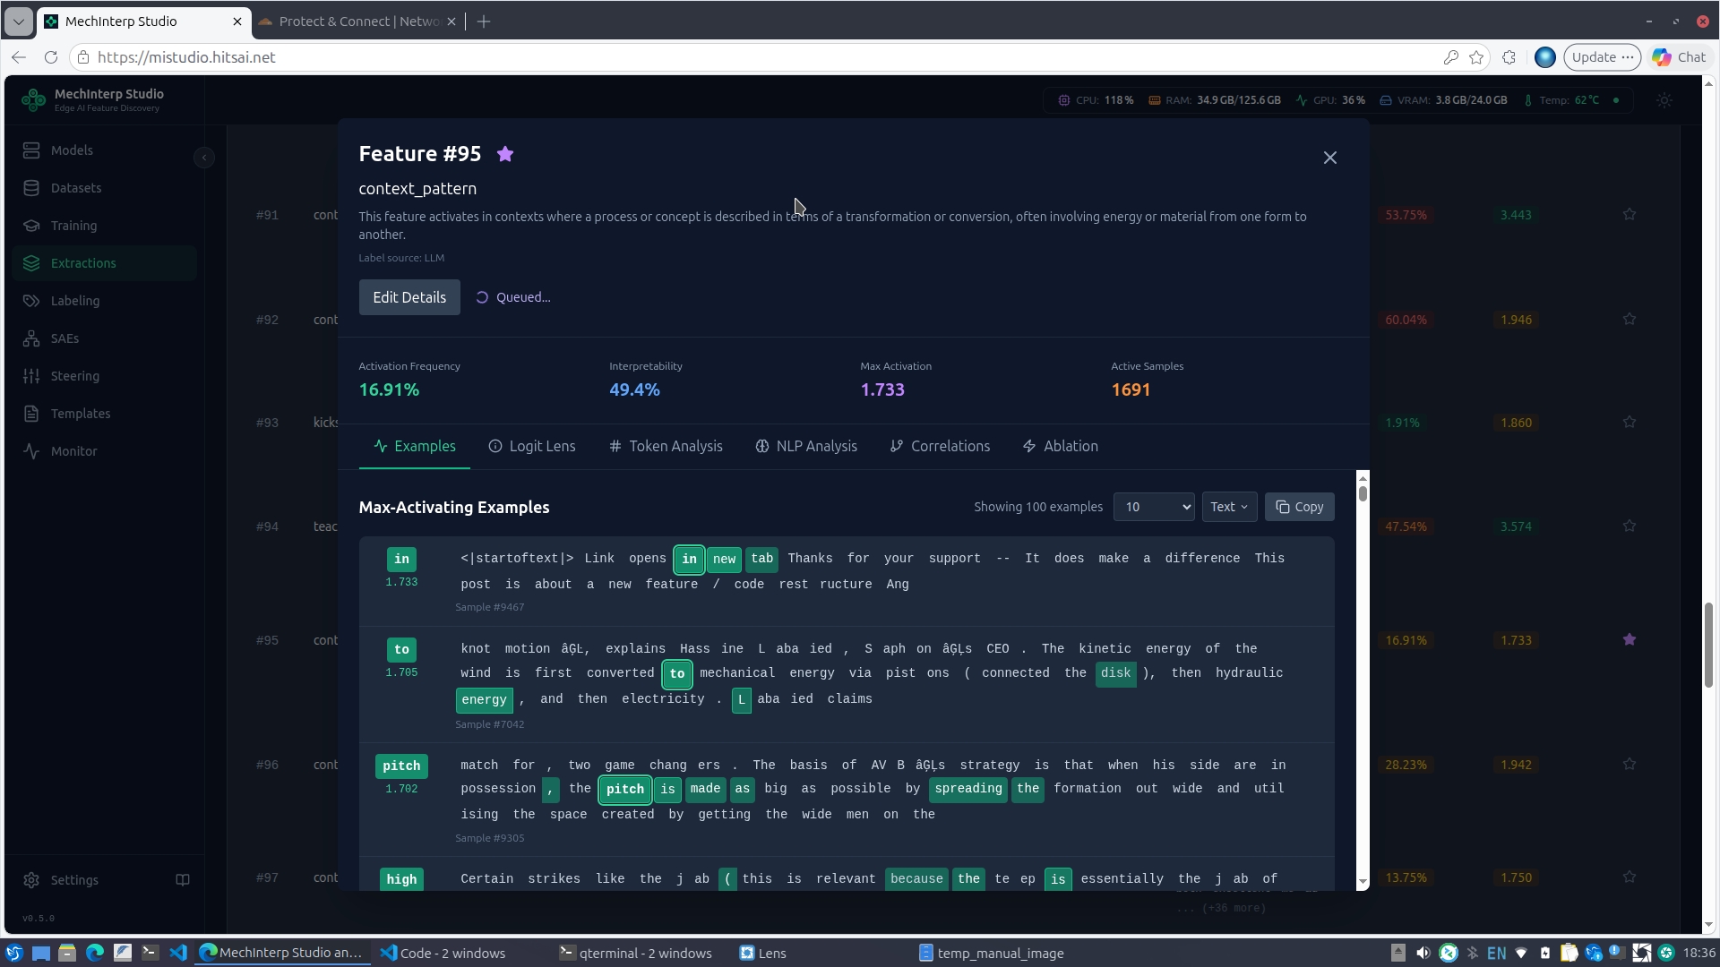1720x967 pixels.
Task: Click the Queued status indicator
Action: (513, 297)
